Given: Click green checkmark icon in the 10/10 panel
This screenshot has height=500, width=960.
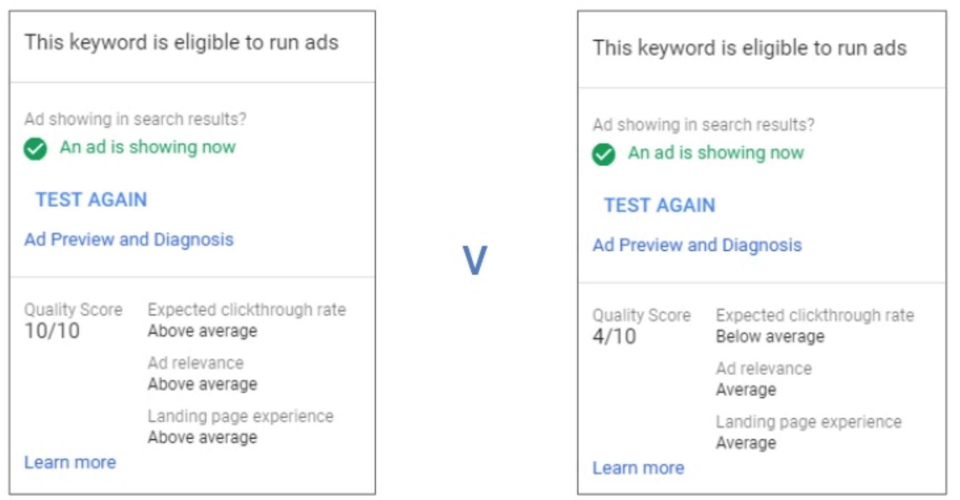Looking at the screenshot, I should [35, 149].
